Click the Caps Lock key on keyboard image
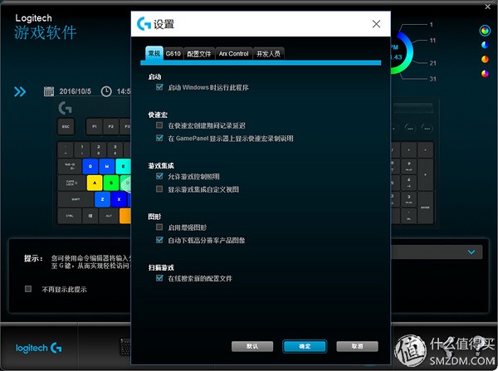The image size is (498, 371). pyautogui.click(x=71, y=183)
